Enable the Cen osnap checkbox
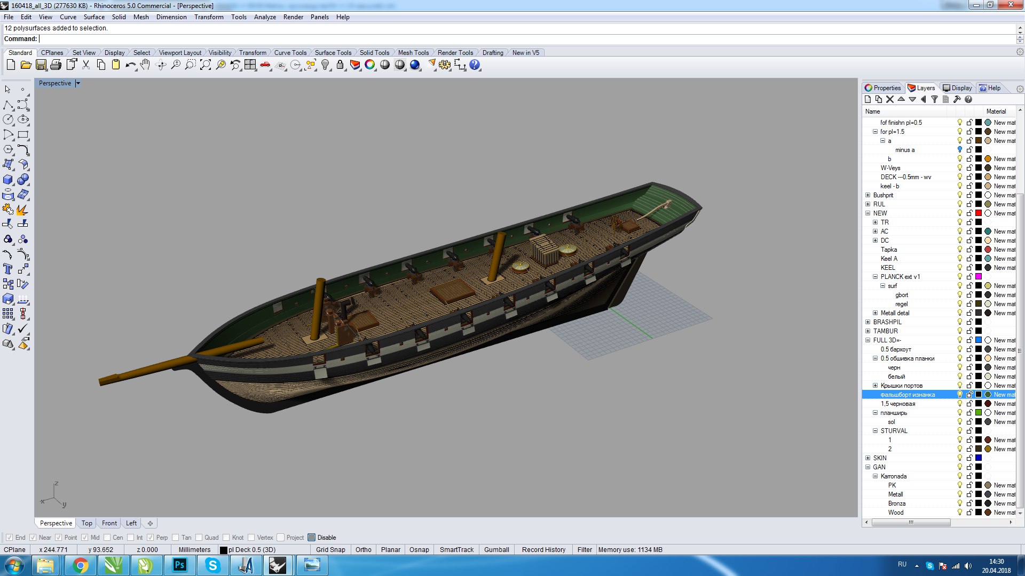1025x576 pixels. (107, 538)
